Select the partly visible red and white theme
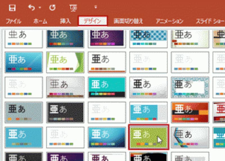This screenshot has width=225, height=161. coord(219,112)
